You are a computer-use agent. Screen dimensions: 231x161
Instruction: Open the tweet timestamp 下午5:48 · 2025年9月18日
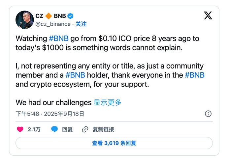point(50,114)
